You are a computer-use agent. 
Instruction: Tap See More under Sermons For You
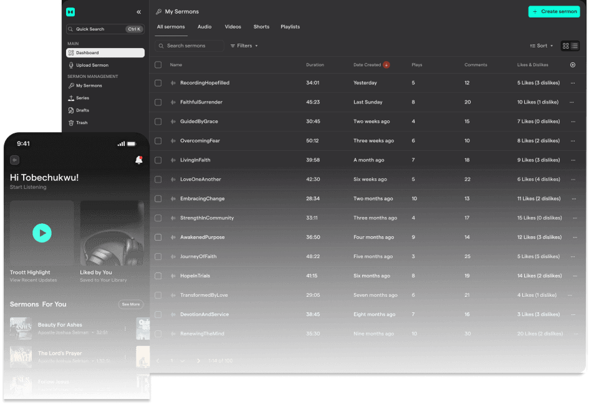(131, 304)
